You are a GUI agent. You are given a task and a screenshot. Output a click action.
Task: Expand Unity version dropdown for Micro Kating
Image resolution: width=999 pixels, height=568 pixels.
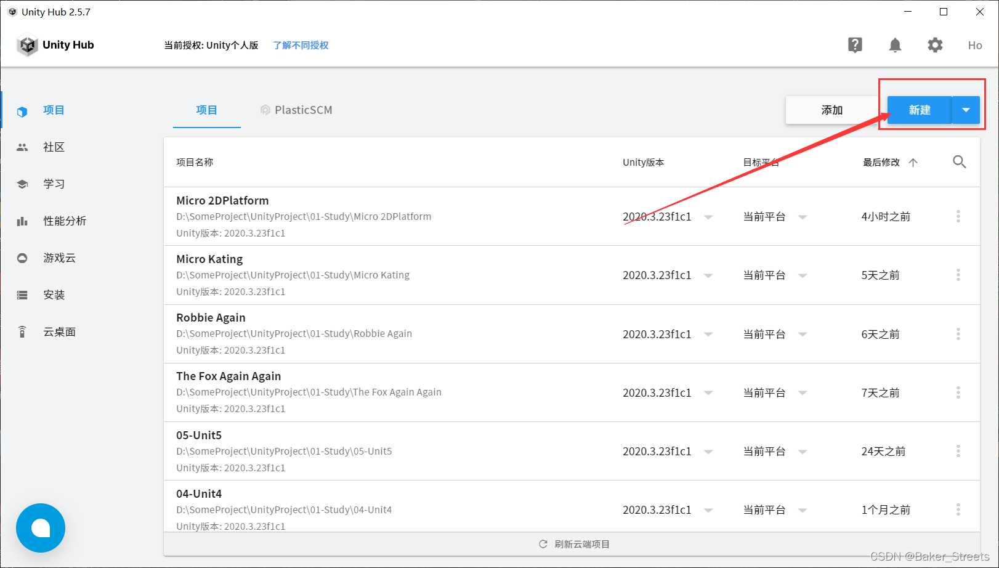coord(708,275)
